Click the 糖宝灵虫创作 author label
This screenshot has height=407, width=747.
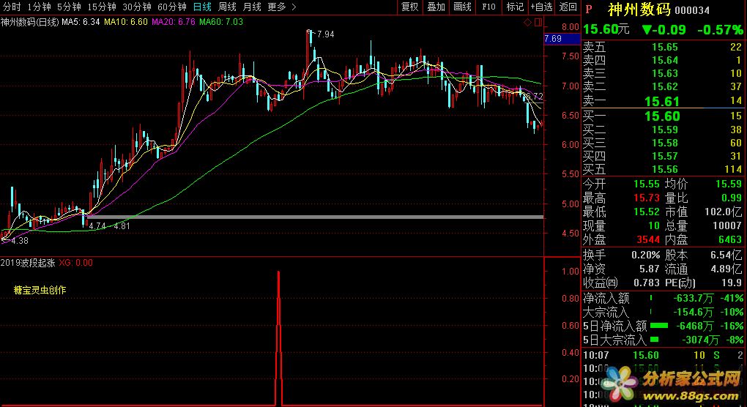(x=40, y=290)
